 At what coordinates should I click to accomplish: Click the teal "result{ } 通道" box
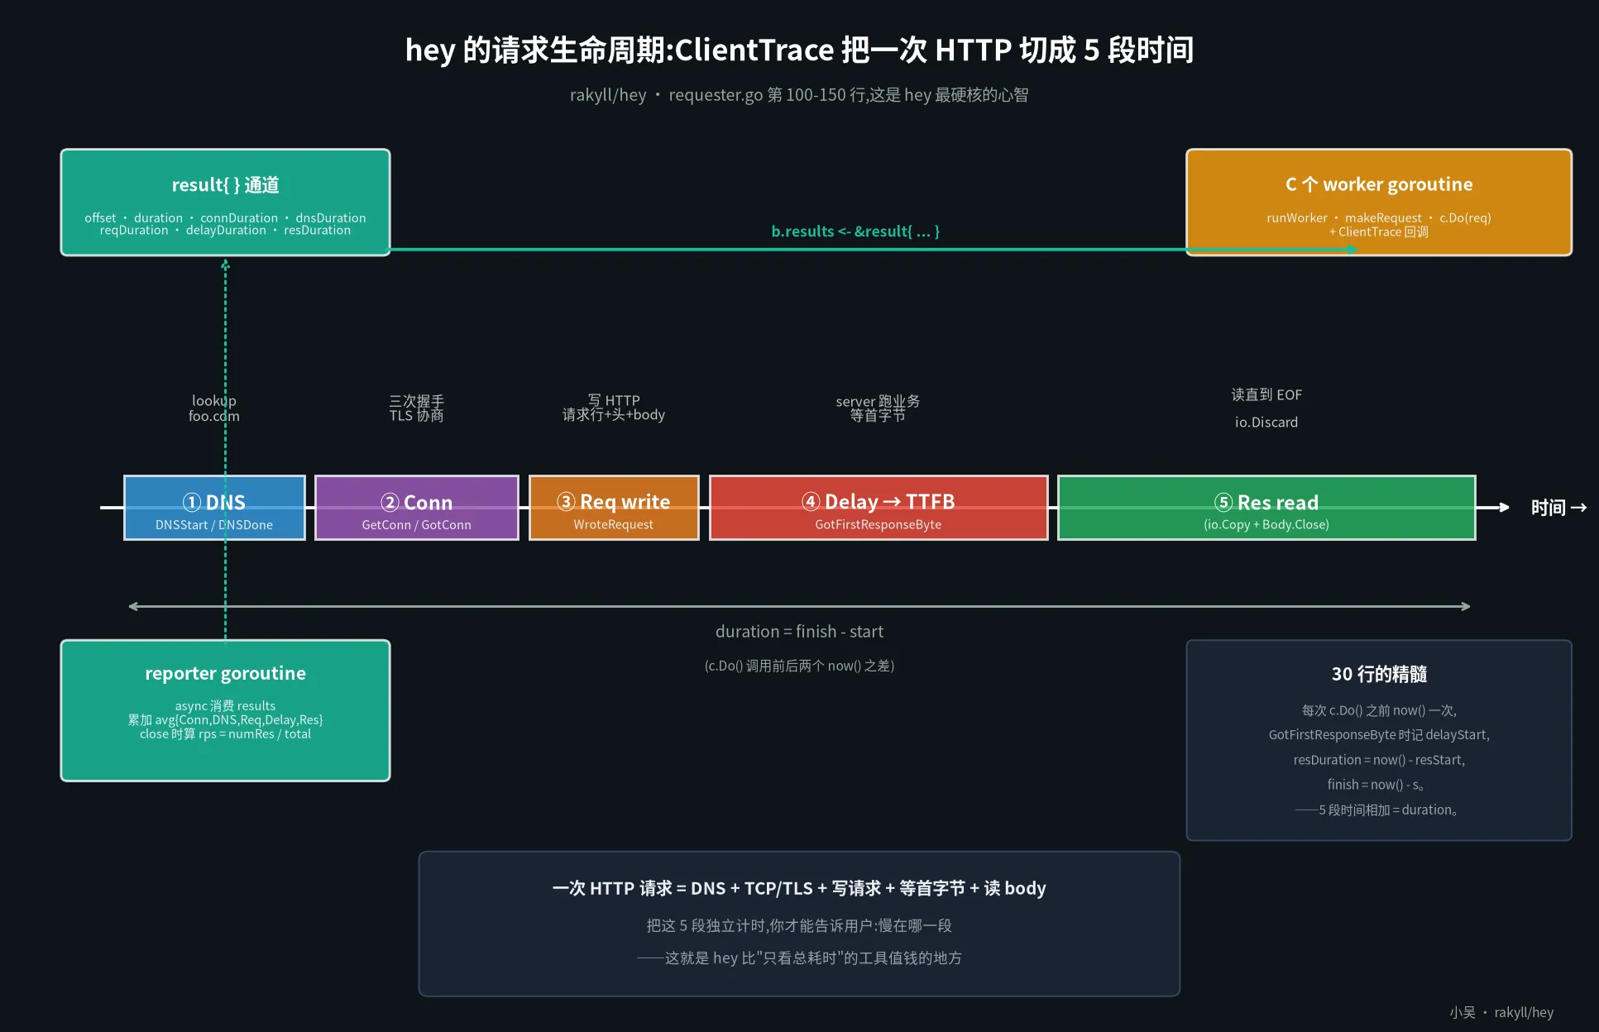pyautogui.click(x=225, y=203)
